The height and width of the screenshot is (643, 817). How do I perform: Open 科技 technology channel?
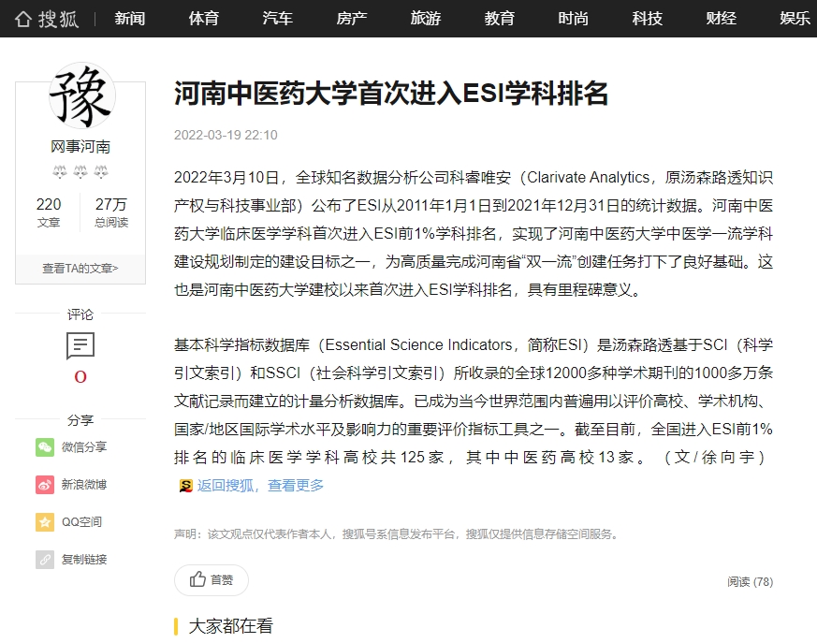point(647,19)
